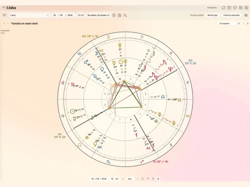Open chart settings sliders icon
The width and height of the screenshot is (250, 187).
(246, 15)
